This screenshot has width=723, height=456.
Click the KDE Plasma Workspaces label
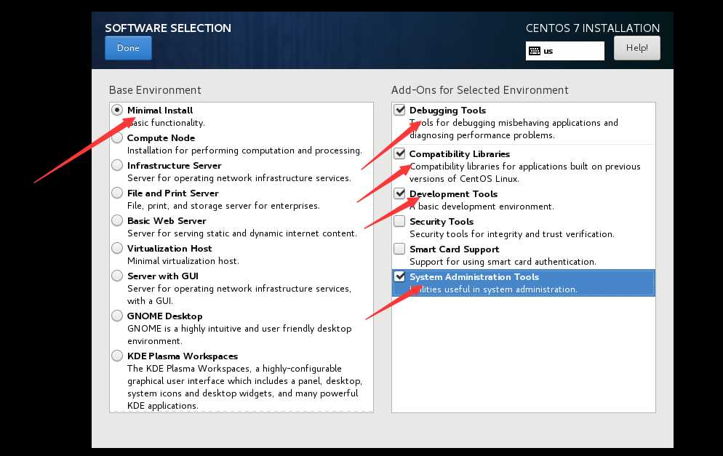[183, 356]
